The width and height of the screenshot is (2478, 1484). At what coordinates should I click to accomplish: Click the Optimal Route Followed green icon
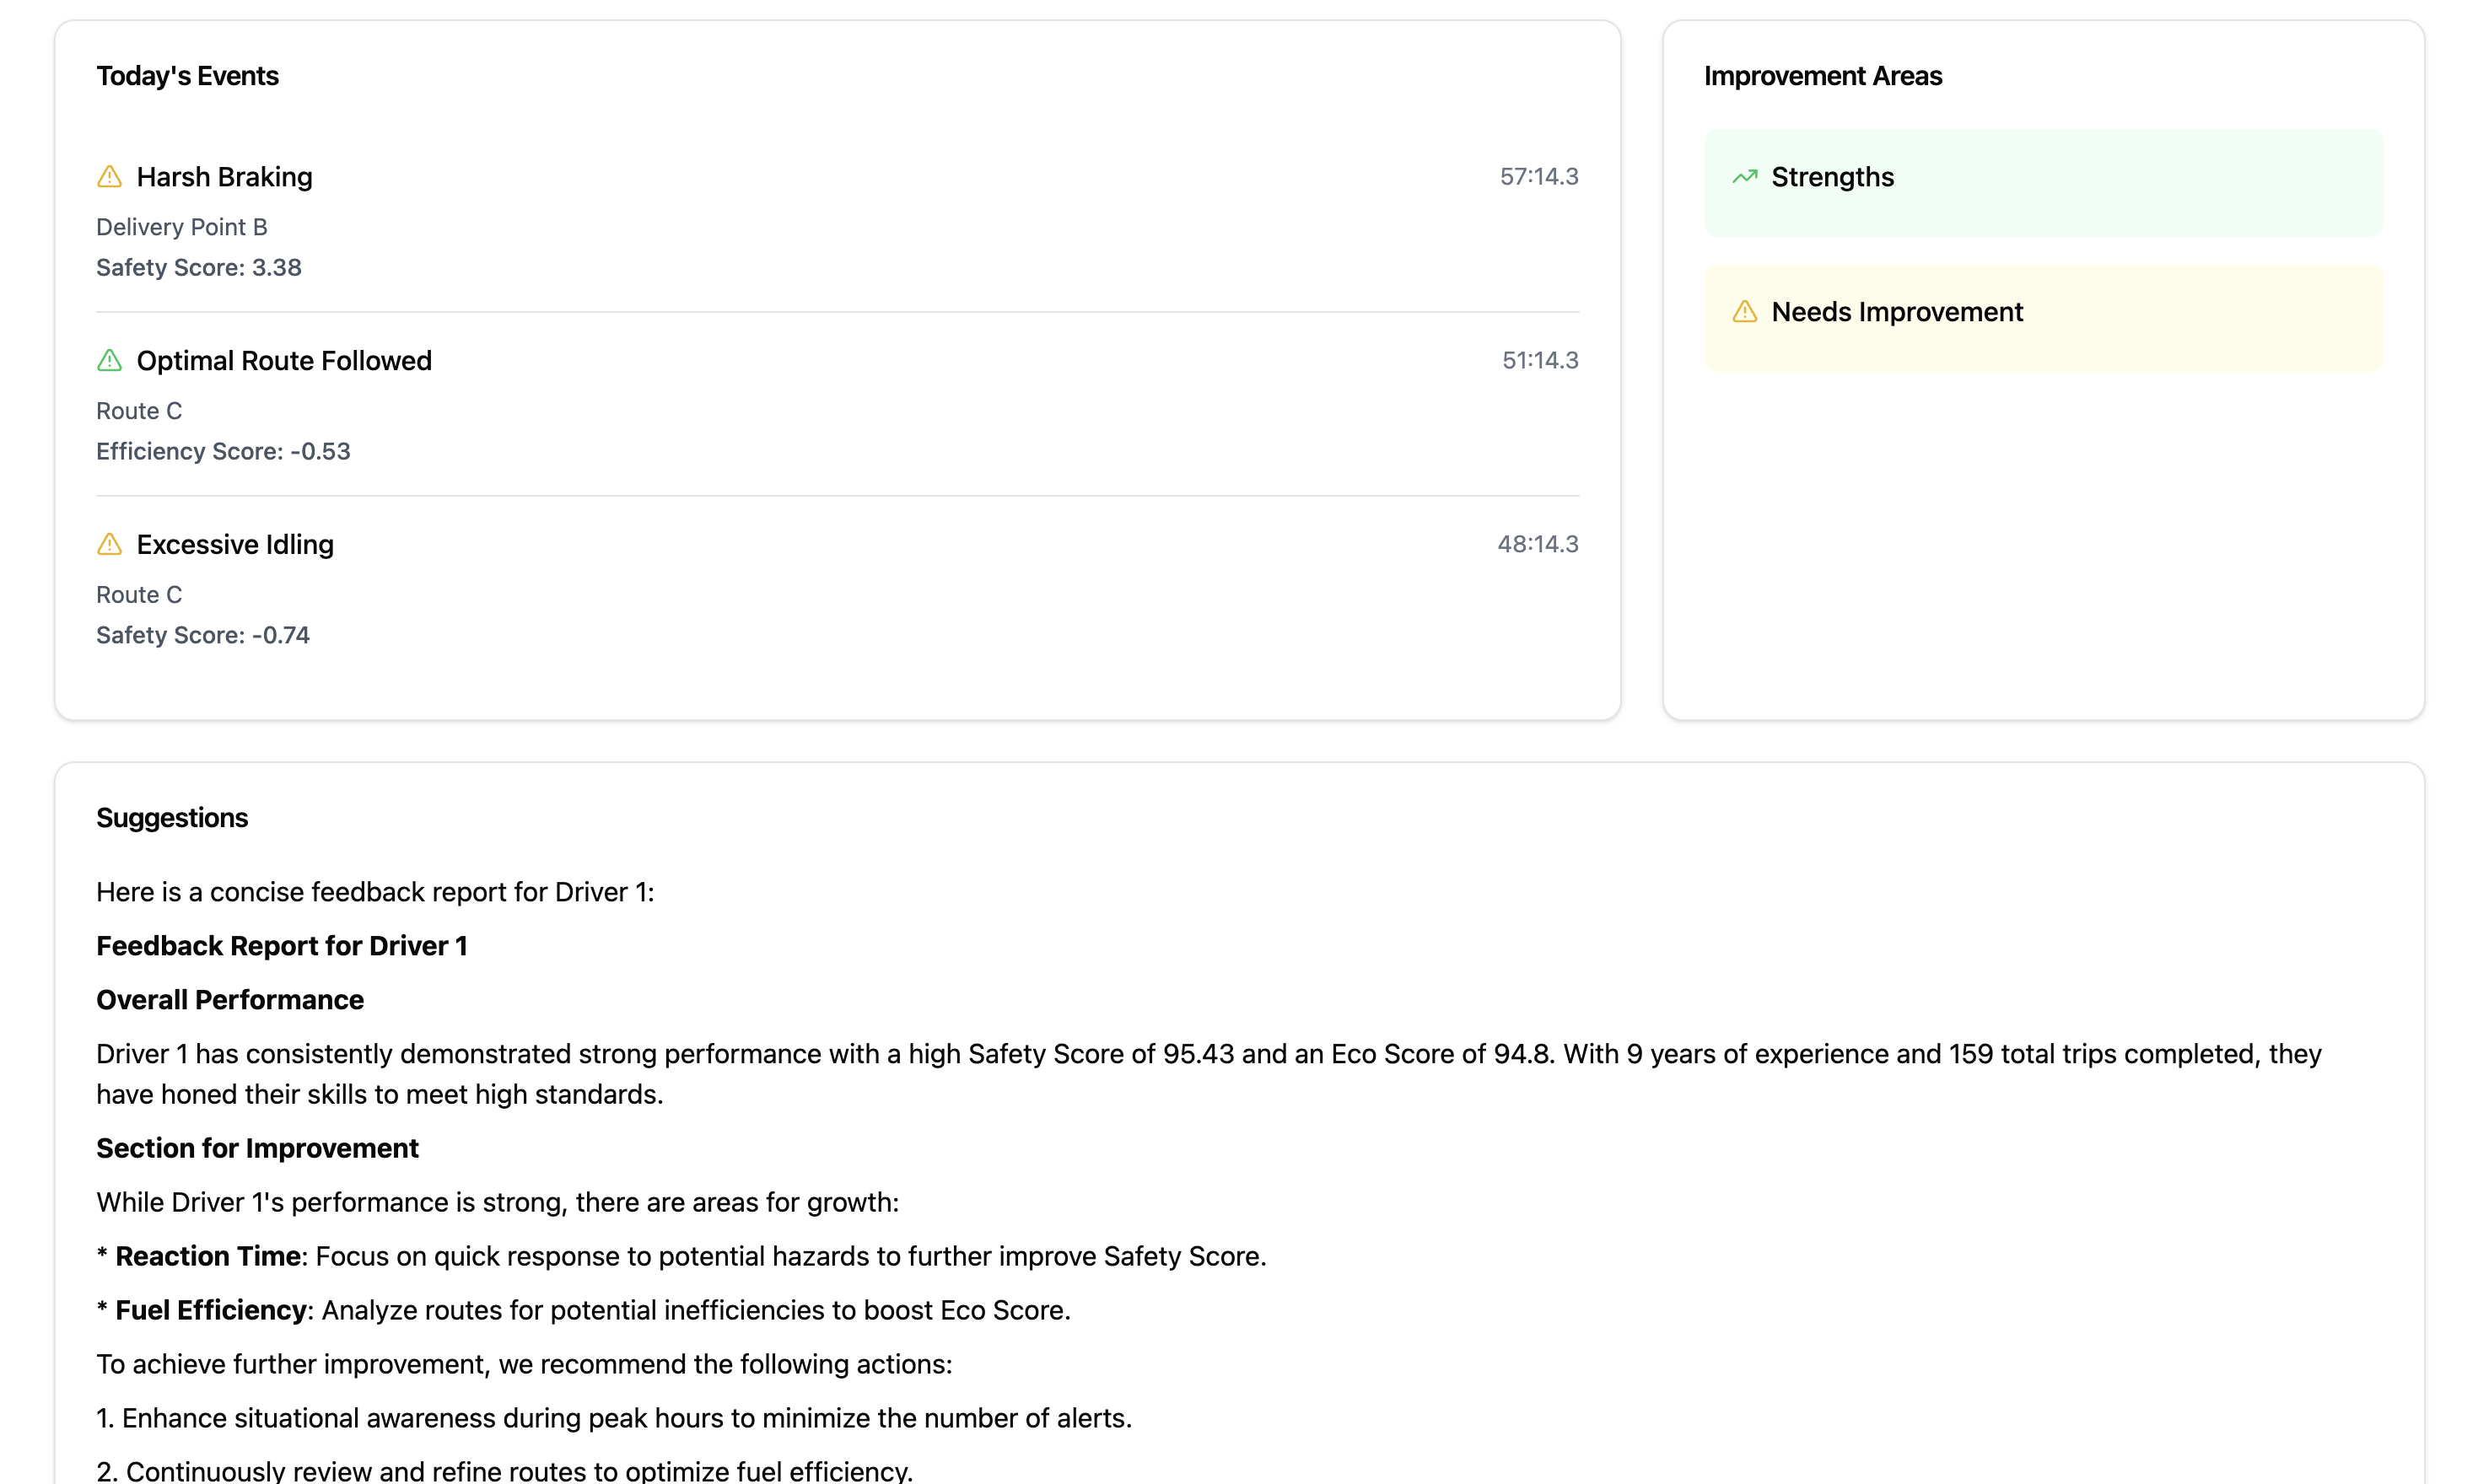109,360
